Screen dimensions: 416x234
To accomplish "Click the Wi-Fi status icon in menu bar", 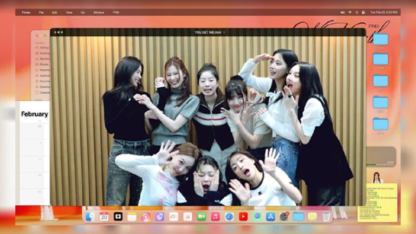I will pyautogui.click(x=350, y=12).
